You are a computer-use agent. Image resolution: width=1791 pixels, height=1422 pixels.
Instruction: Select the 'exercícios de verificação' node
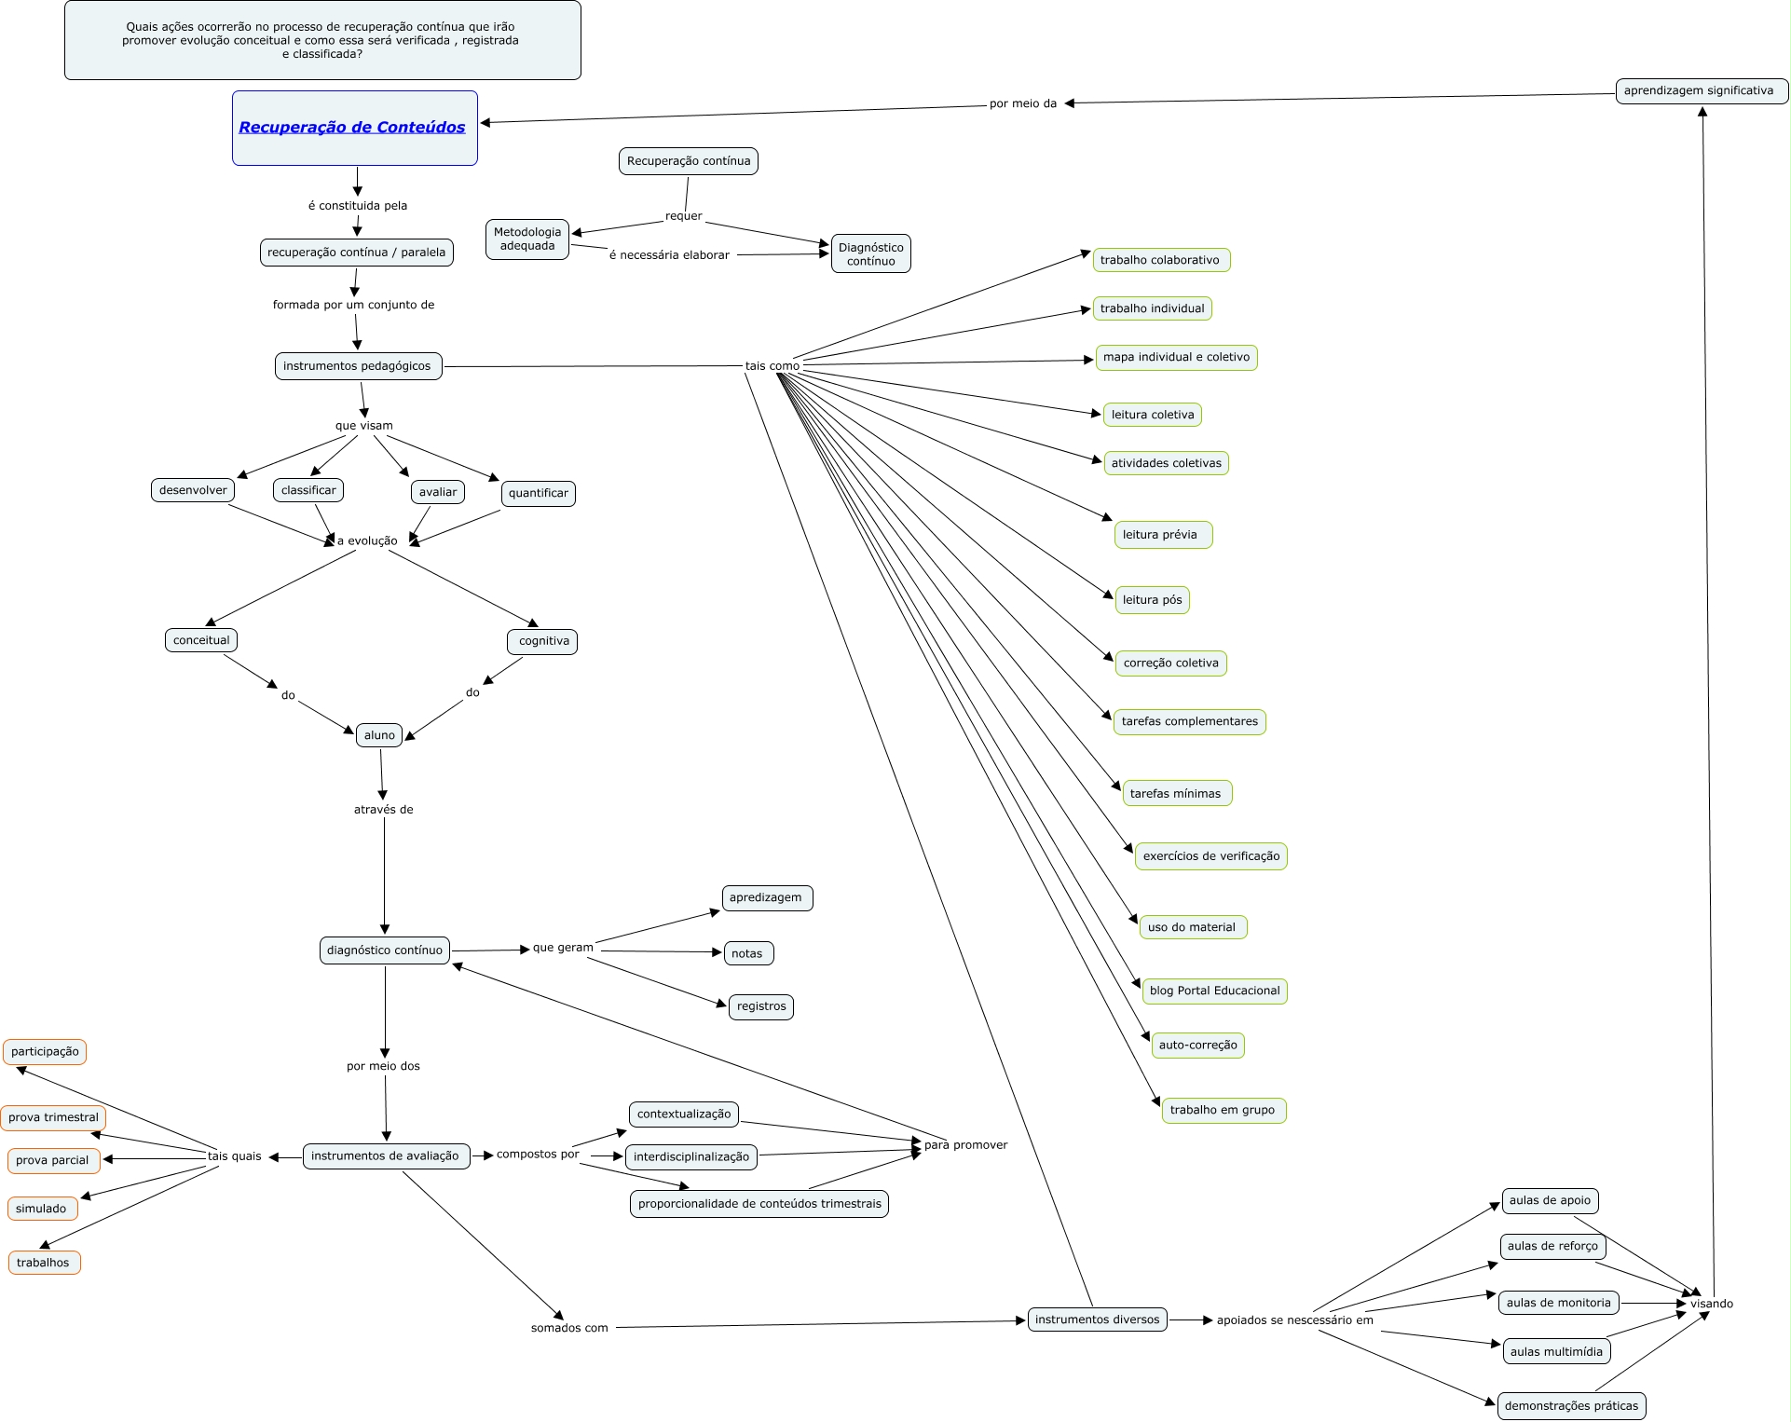[x=1210, y=856]
